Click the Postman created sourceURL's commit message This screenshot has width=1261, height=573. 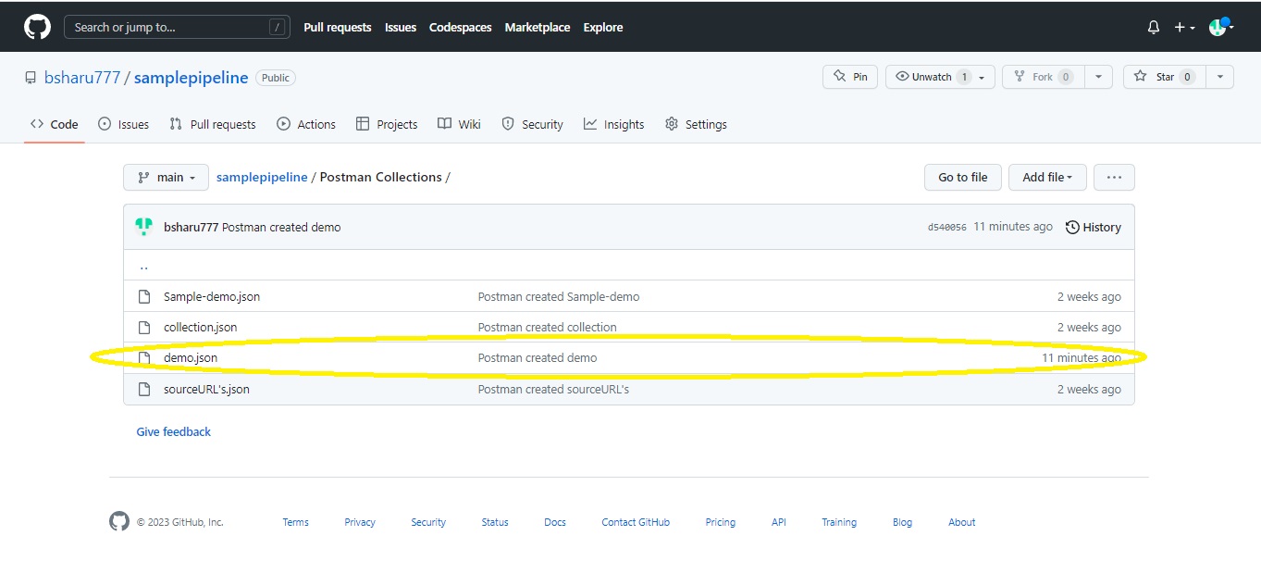tap(553, 390)
